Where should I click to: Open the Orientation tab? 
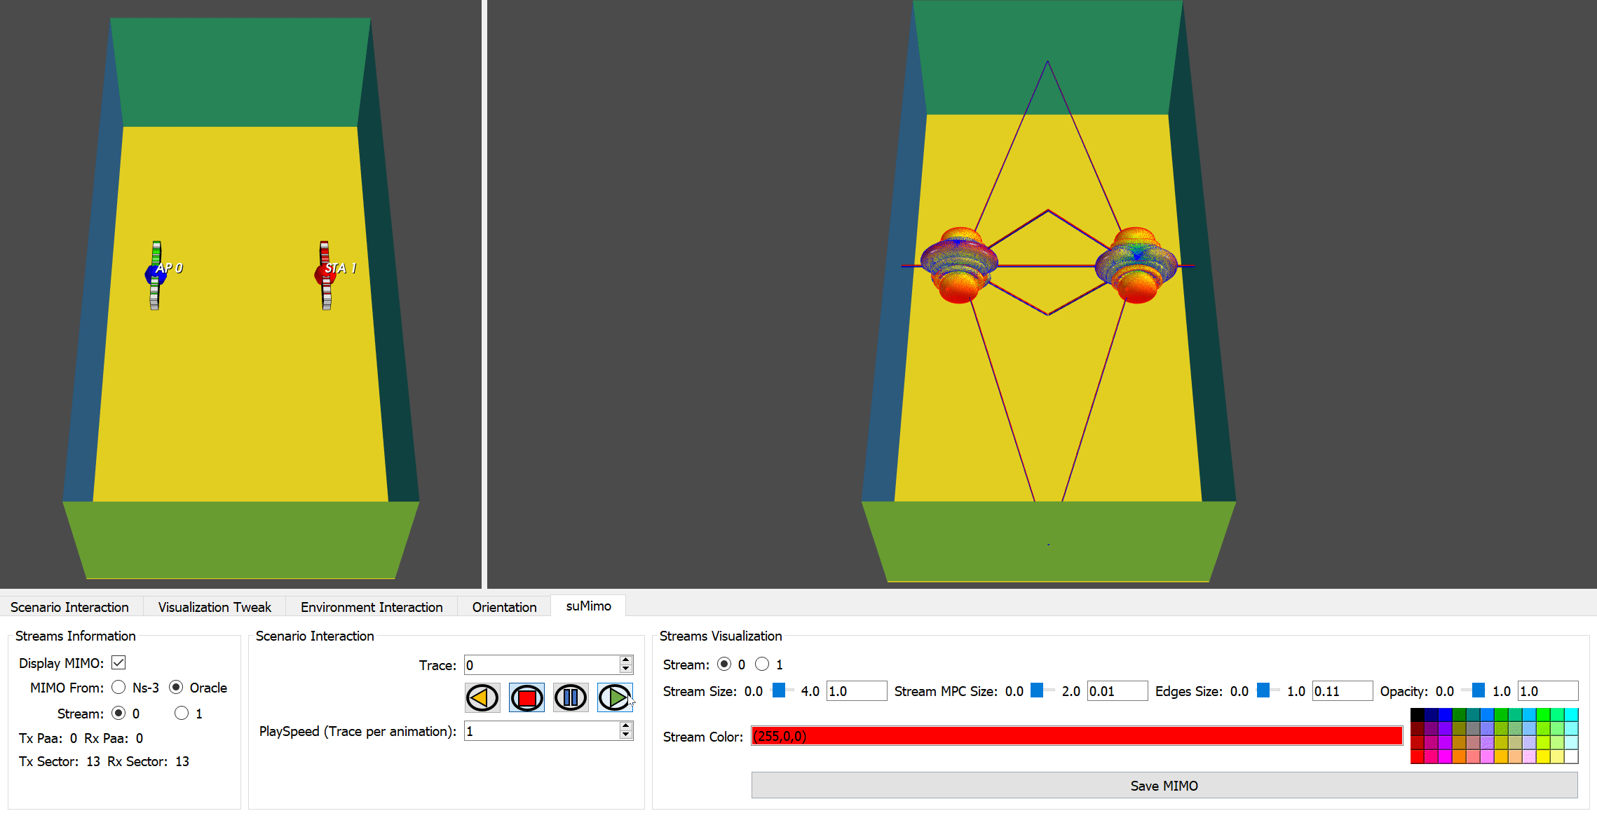click(504, 607)
